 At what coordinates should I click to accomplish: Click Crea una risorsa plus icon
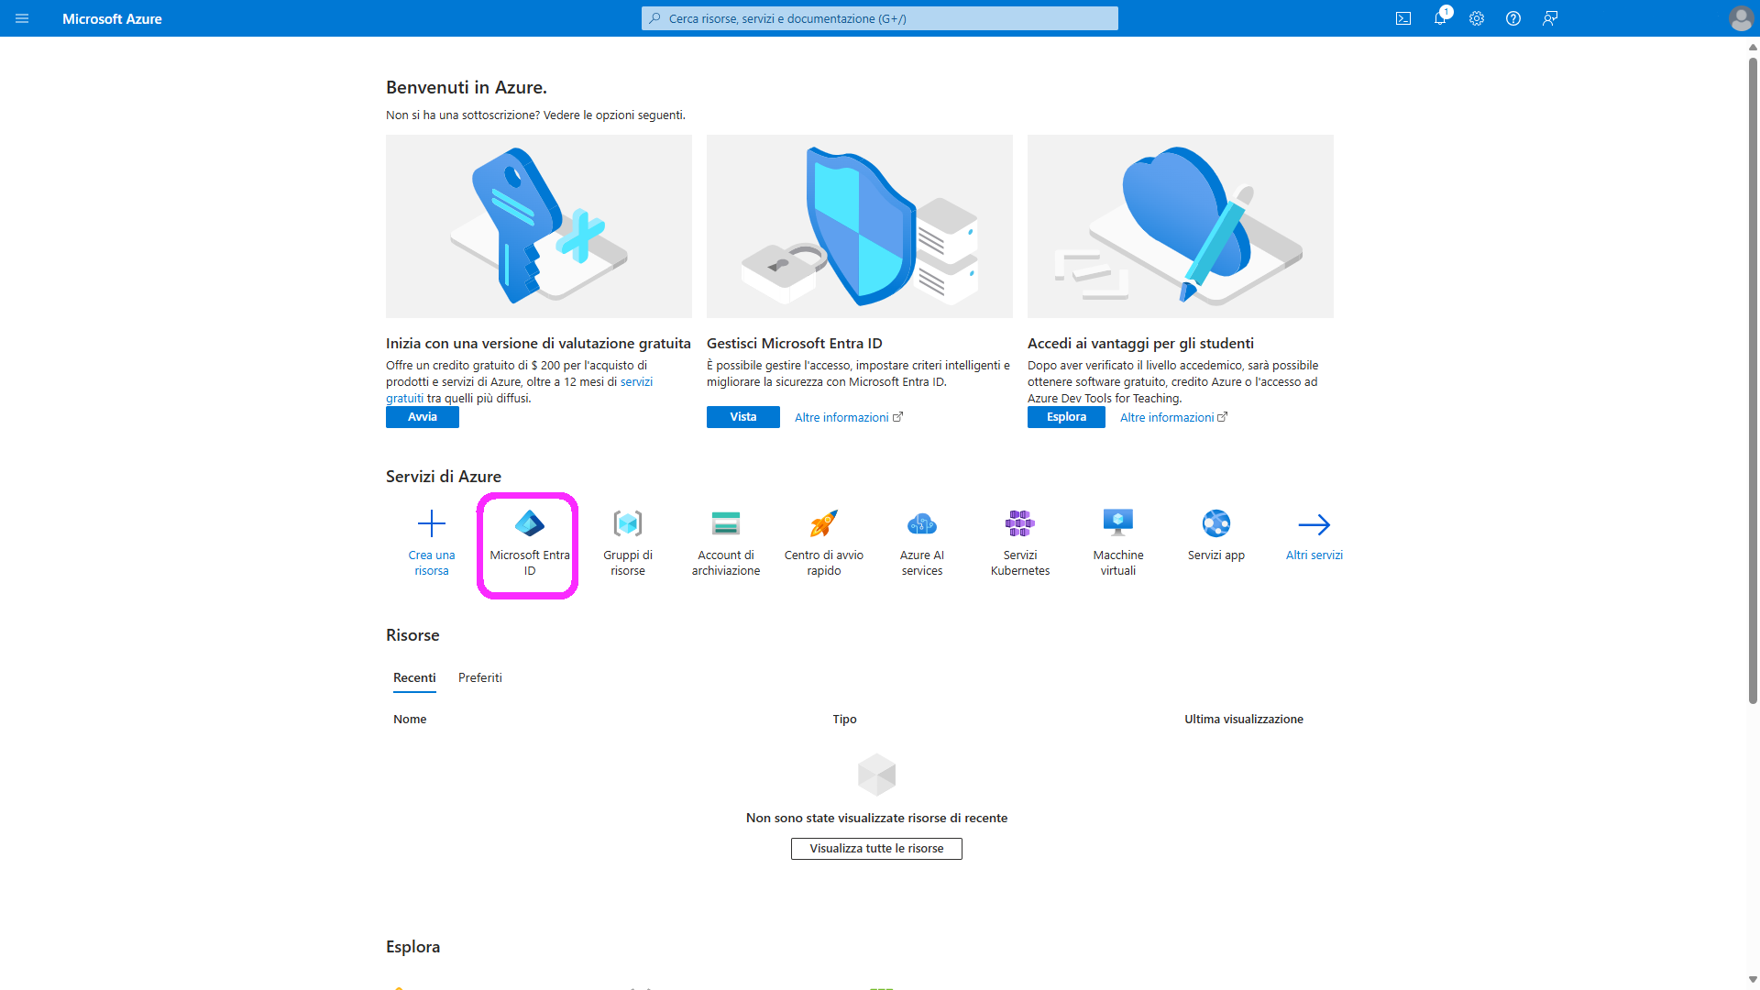(x=431, y=524)
